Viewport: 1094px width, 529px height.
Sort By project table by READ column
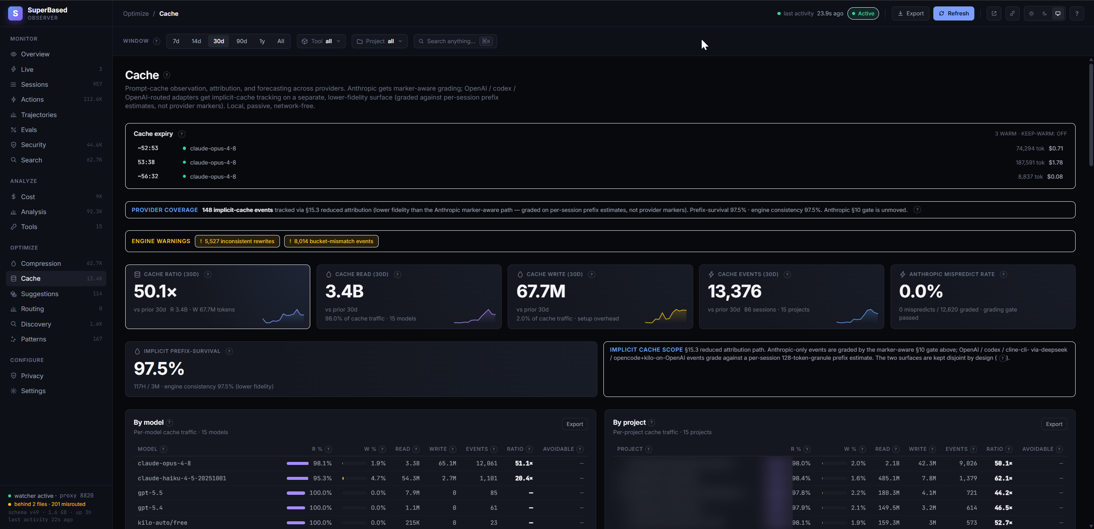[x=882, y=449]
